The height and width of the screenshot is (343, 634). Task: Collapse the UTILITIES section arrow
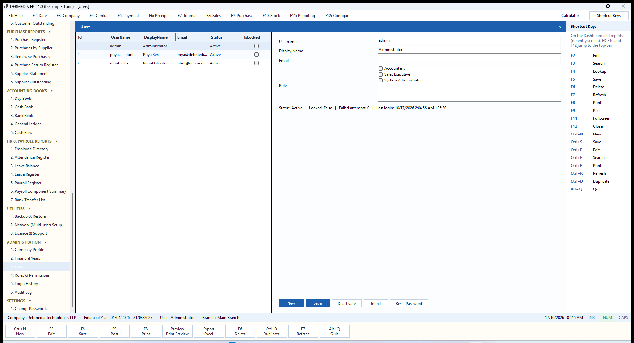[x=29, y=209]
